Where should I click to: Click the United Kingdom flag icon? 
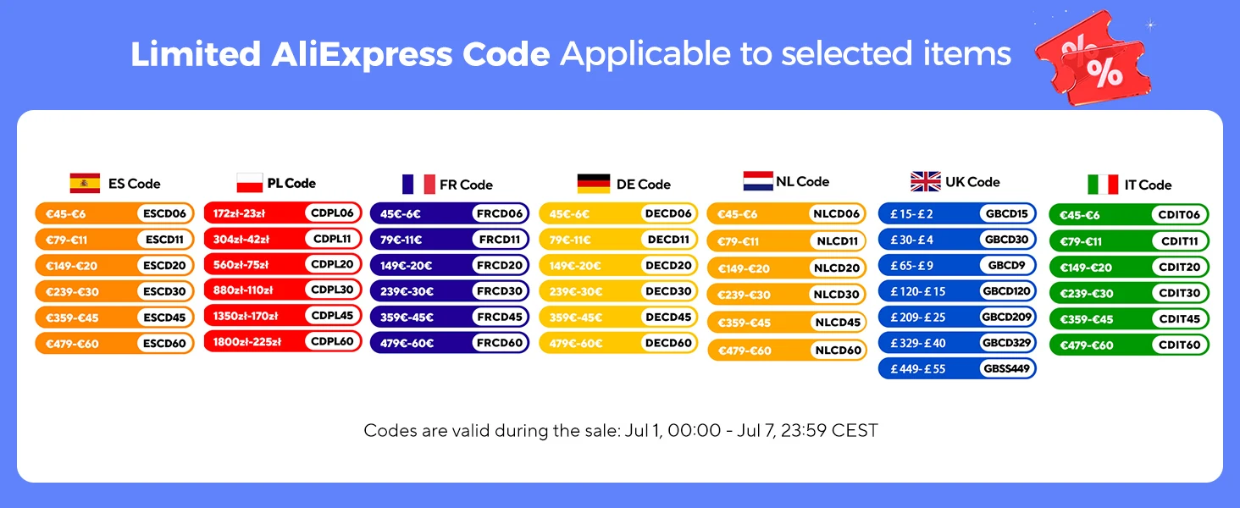click(x=926, y=181)
